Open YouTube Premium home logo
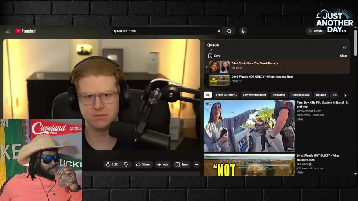This screenshot has height=201, width=358. click(x=26, y=31)
